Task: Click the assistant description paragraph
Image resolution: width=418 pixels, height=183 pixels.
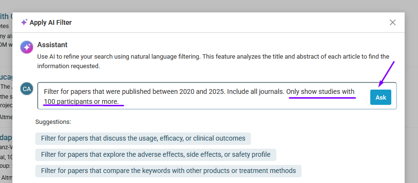Action: pyautogui.click(x=213, y=61)
